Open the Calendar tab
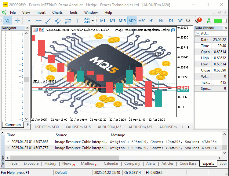 tap(111, 163)
